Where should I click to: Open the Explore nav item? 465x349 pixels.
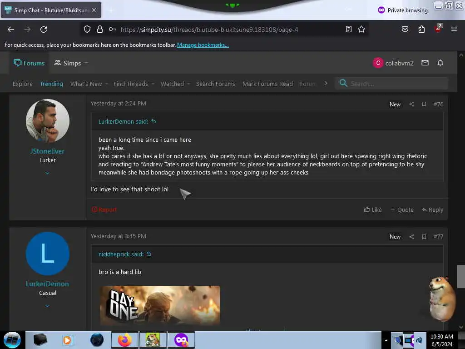pos(23,84)
